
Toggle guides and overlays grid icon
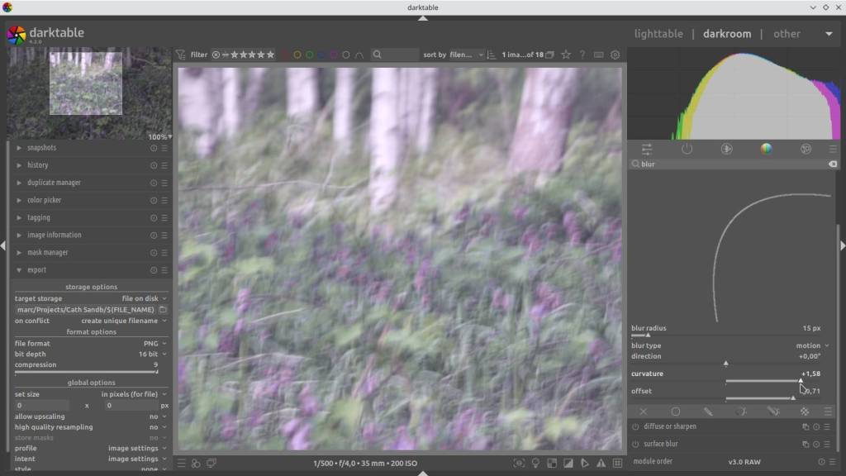(618, 464)
